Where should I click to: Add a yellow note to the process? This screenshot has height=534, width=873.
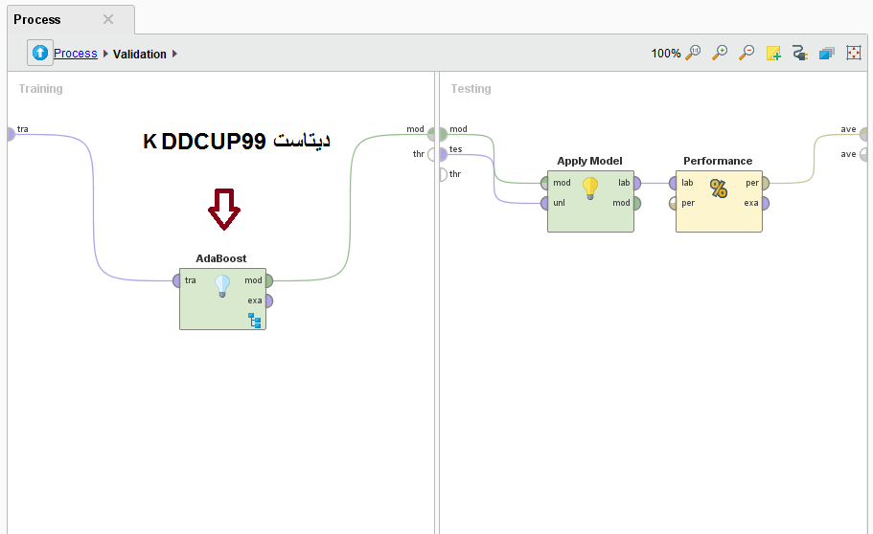pyautogui.click(x=773, y=54)
